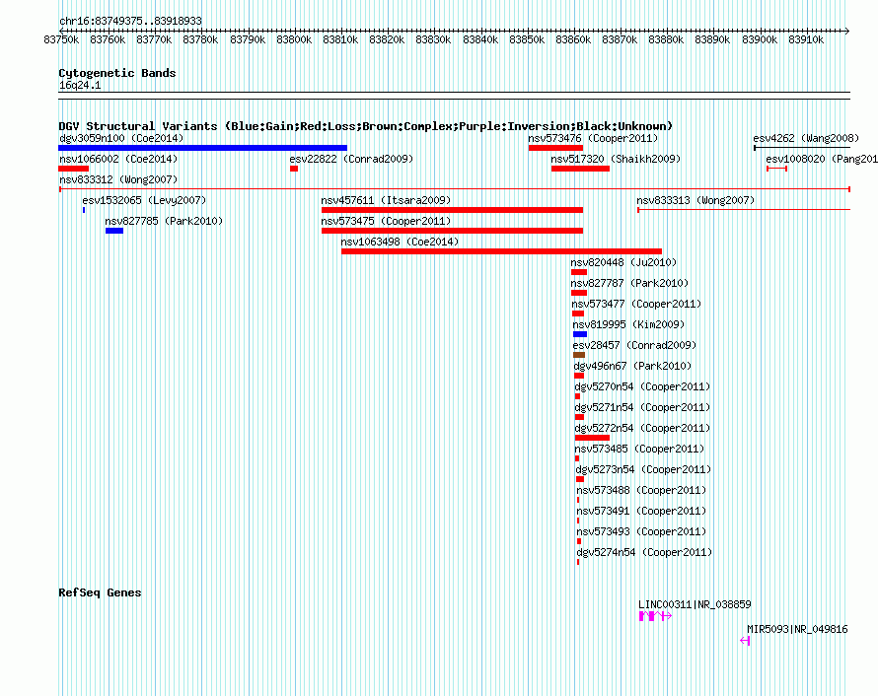Click the dgv5274n54 (Cooper2011) label
The image size is (878, 696).
644,552
